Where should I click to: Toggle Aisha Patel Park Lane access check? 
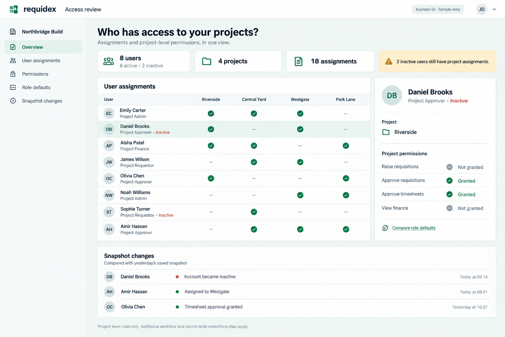346,146
